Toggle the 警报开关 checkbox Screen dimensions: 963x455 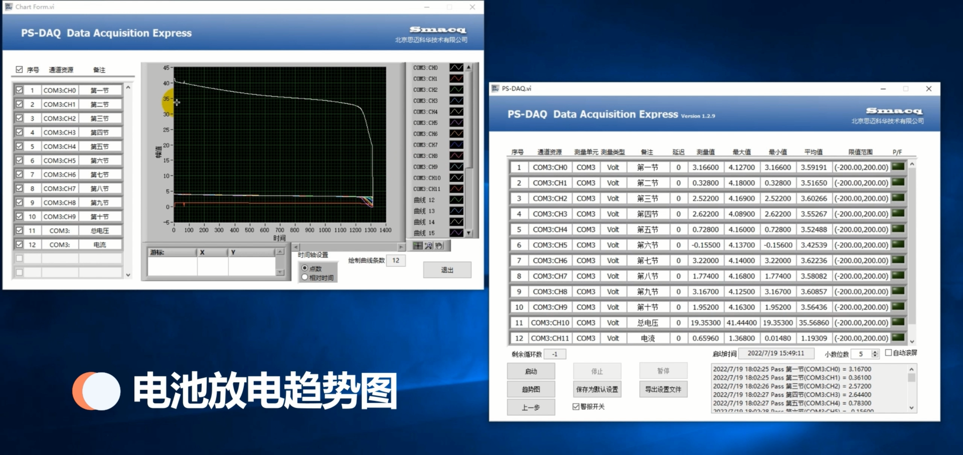pyautogui.click(x=576, y=406)
